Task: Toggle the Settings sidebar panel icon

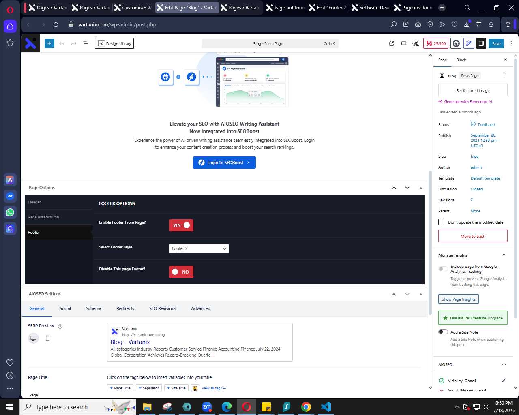Action: (481, 43)
